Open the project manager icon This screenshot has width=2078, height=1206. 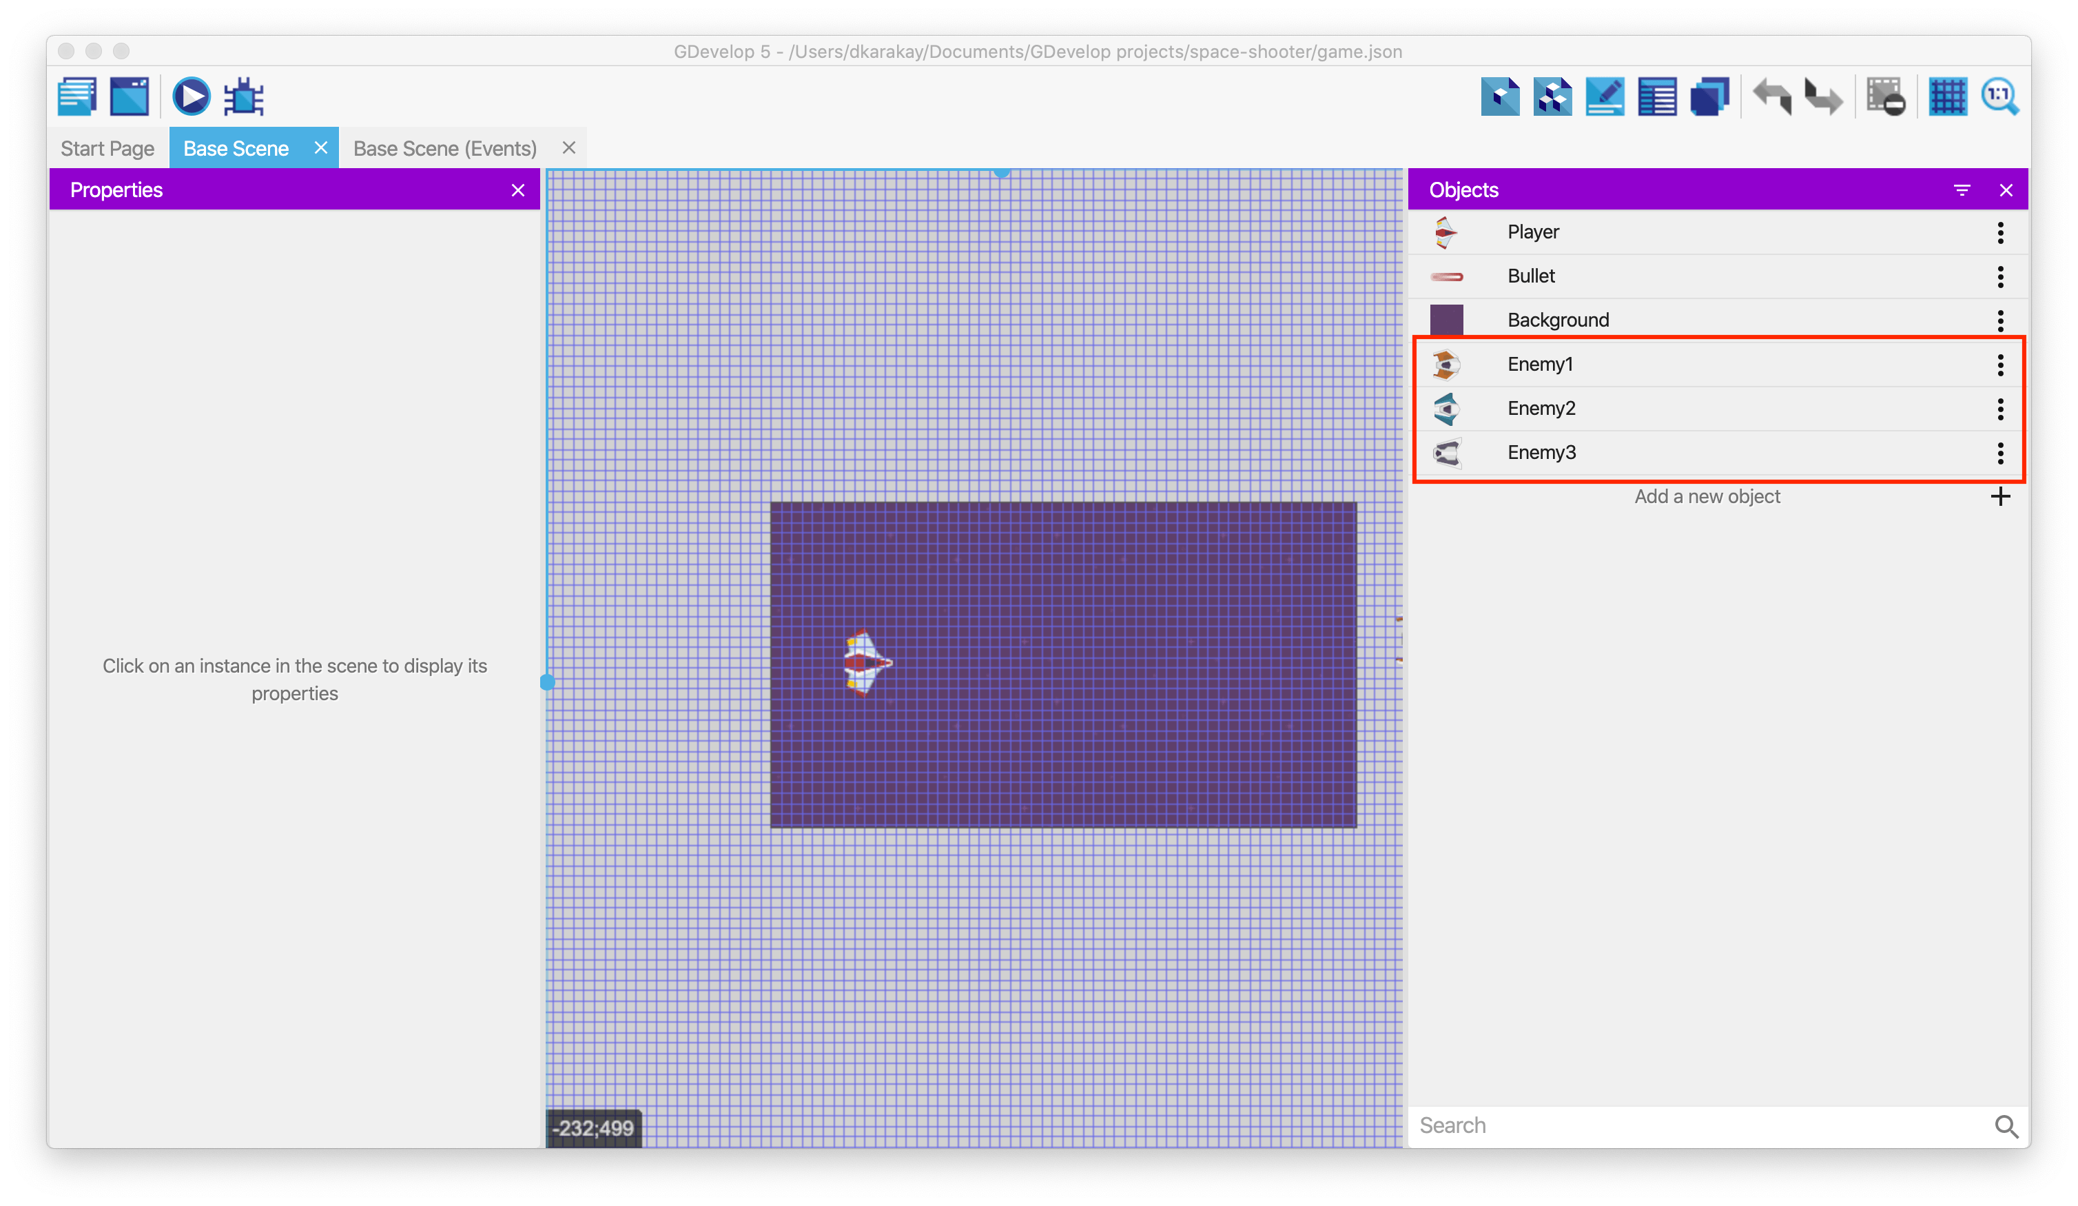pyautogui.click(x=76, y=96)
